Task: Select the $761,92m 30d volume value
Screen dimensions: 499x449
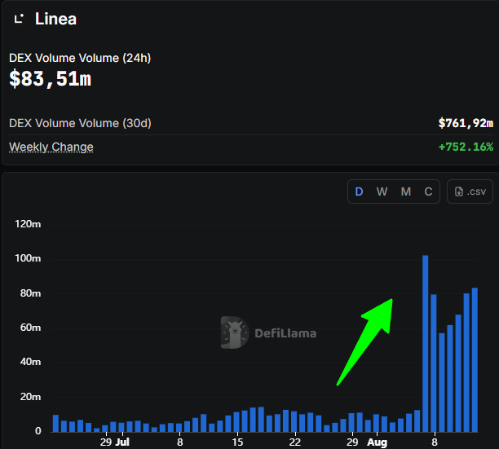Action: [466, 123]
